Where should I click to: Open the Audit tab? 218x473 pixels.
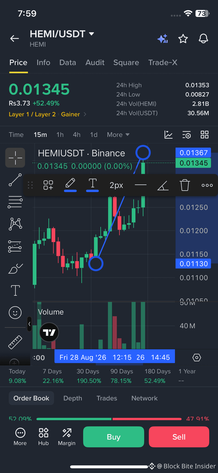(95, 63)
